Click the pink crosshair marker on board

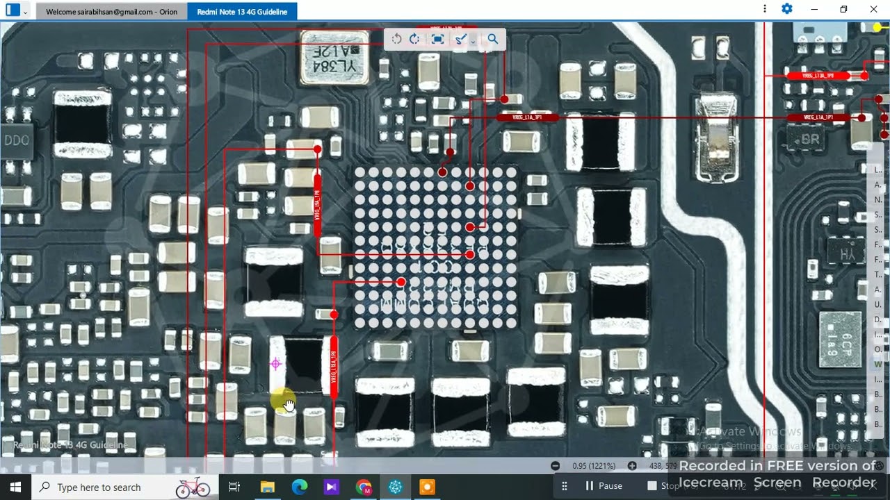click(x=275, y=363)
